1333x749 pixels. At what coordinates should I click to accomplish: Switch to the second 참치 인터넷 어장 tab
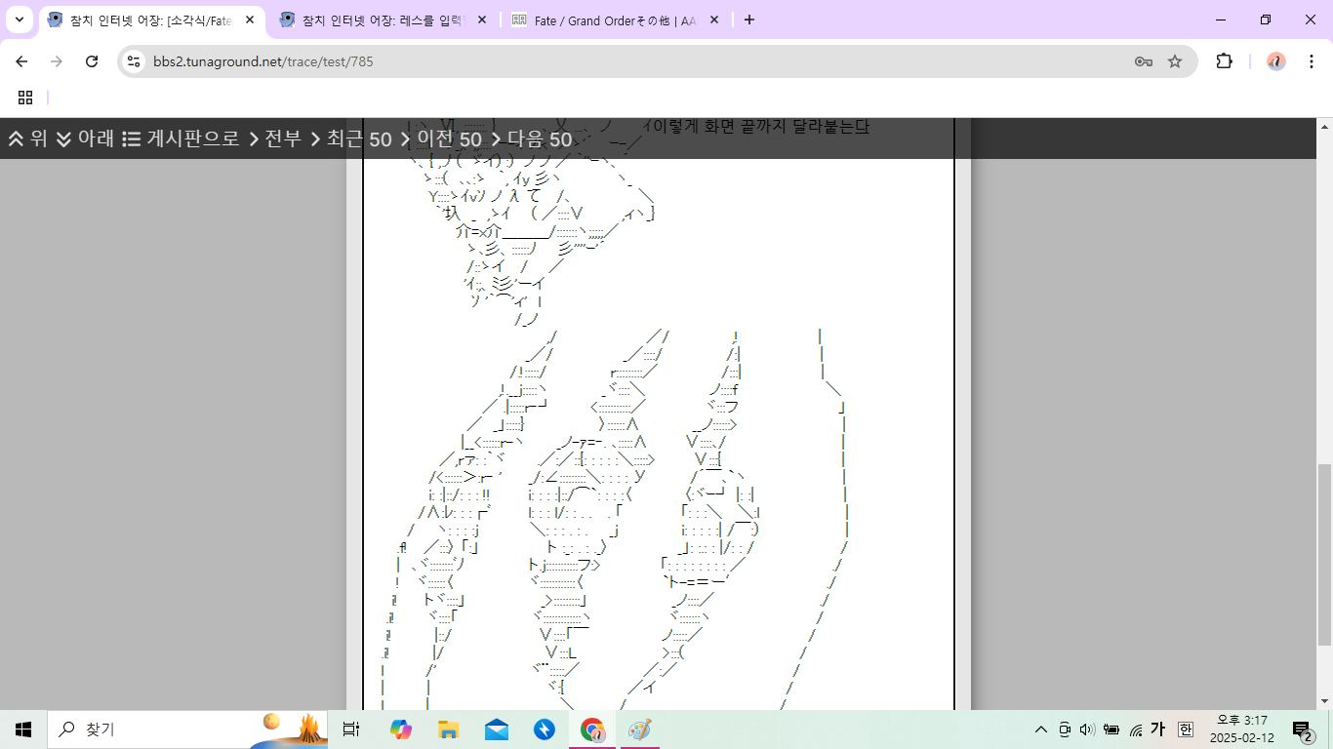tap(382, 20)
